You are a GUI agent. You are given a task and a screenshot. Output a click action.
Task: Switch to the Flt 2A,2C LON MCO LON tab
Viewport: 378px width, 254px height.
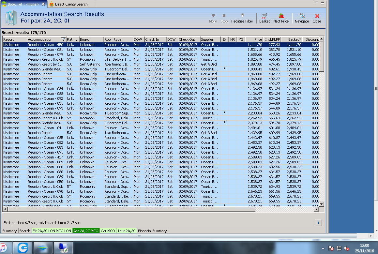[x=52, y=231]
